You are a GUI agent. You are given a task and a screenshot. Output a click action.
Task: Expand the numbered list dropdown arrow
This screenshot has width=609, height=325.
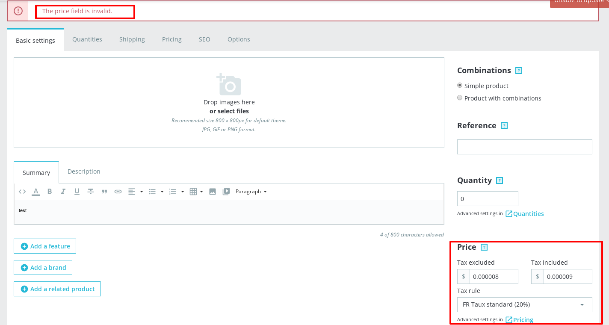tap(183, 192)
